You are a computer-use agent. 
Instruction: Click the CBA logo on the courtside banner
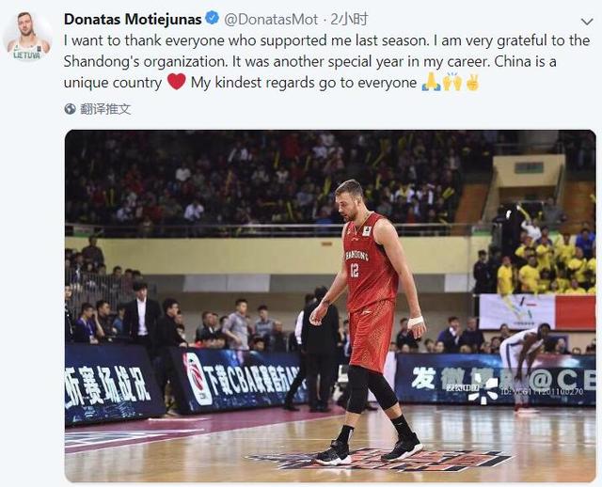(x=198, y=378)
